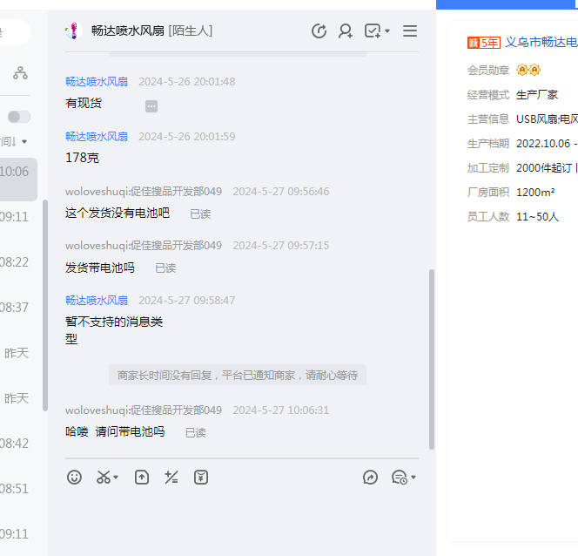Image resolution: width=578 pixels, height=556 pixels.
Task: Add contact using person-plus icon
Action: (x=346, y=31)
